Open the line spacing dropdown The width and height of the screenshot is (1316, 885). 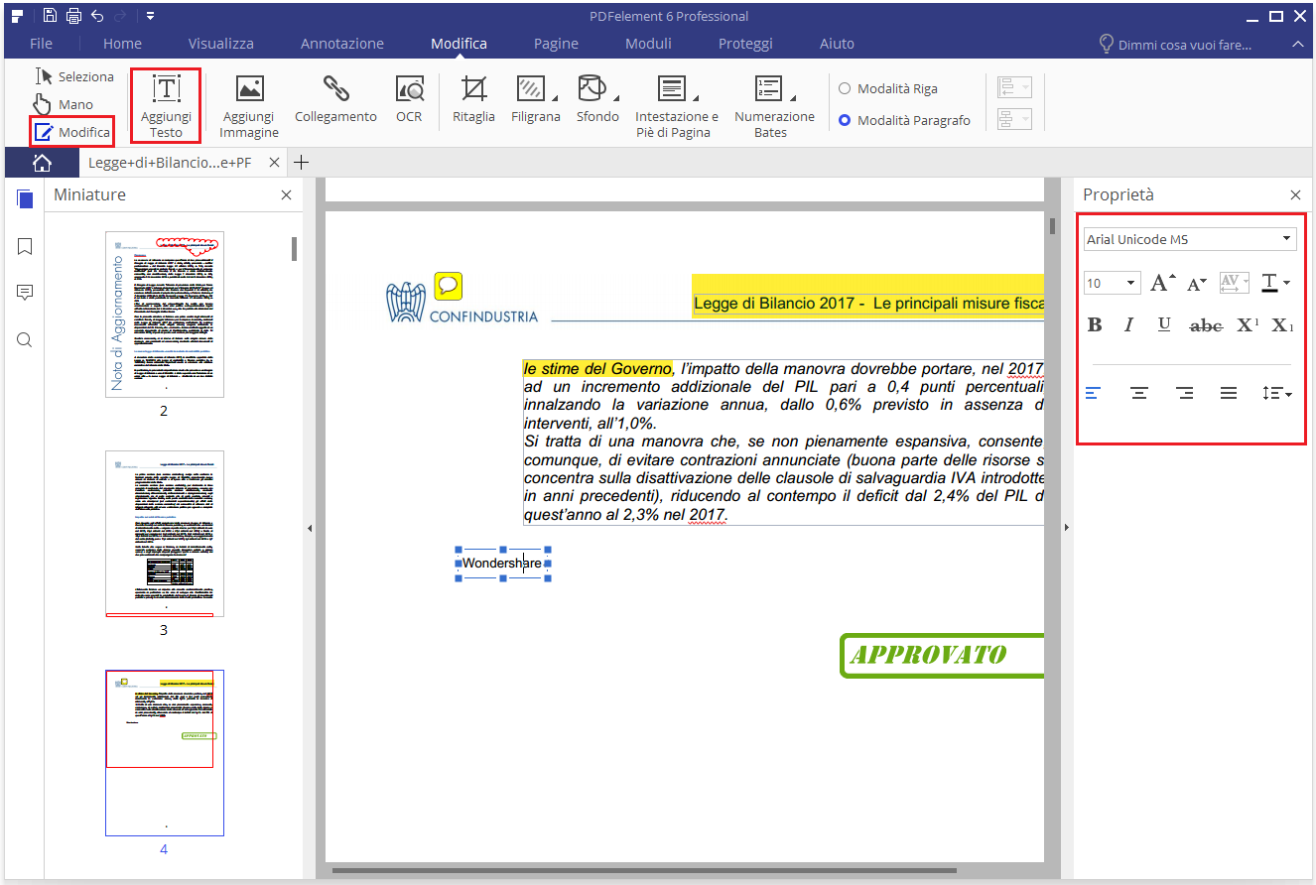tap(1275, 393)
